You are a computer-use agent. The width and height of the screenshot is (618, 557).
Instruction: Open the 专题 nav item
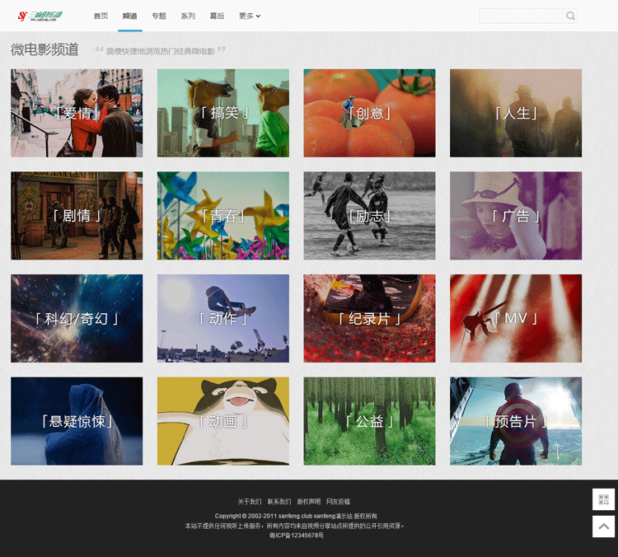[159, 16]
